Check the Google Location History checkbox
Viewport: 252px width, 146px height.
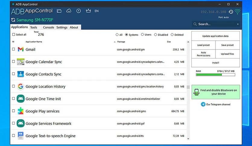click(x=14, y=86)
